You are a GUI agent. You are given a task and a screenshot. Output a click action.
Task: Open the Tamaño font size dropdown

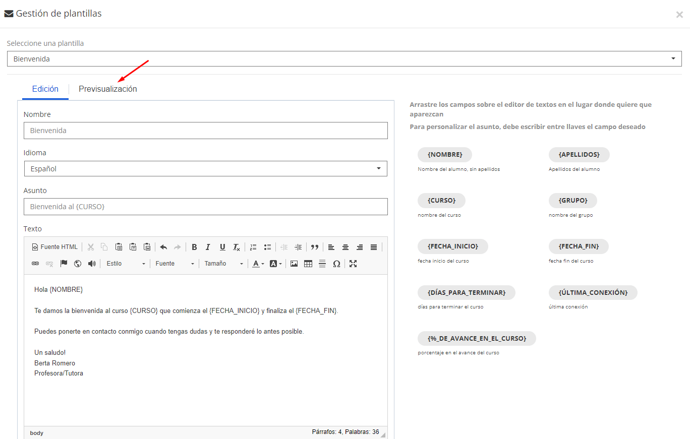point(223,264)
